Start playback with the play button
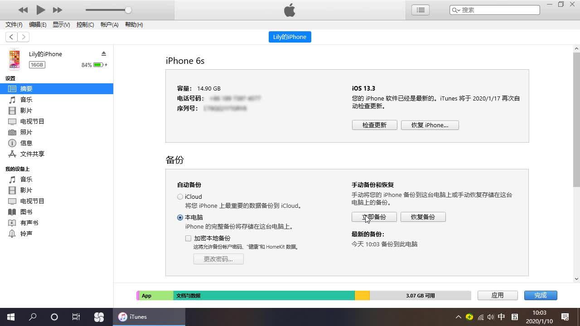580x326 pixels. [x=40, y=10]
